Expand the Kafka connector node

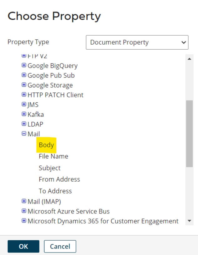[x=24, y=114]
